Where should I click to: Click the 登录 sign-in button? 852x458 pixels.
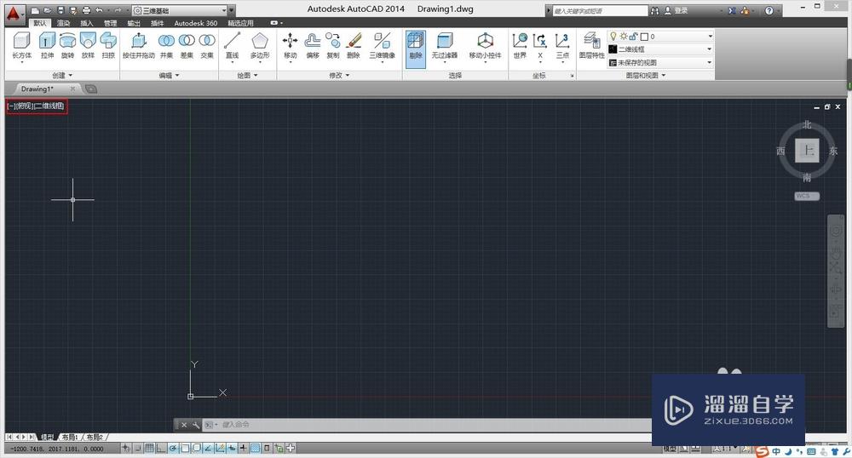(x=677, y=10)
